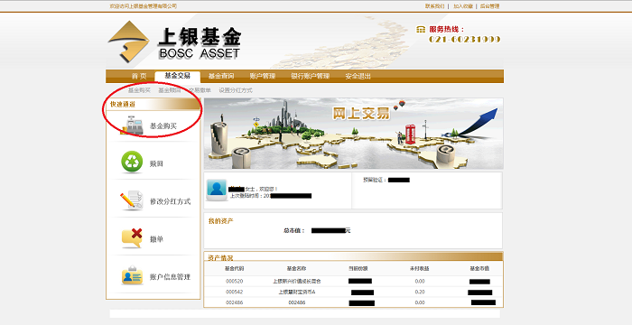
Task: Open the 账户管理 menu item
Action: click(263, 76)
